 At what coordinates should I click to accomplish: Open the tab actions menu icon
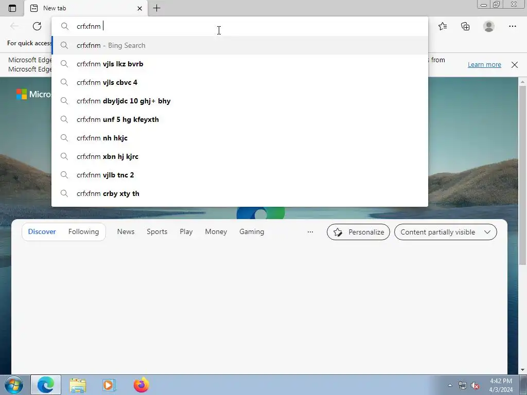click(x=12, y=8)
